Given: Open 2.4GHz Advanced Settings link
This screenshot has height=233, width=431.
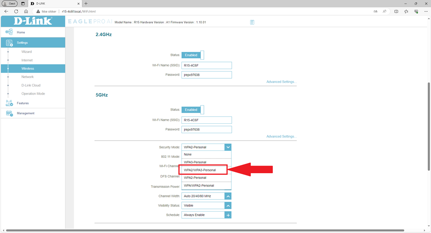Looking at the screenshot, I should (281, 82).
